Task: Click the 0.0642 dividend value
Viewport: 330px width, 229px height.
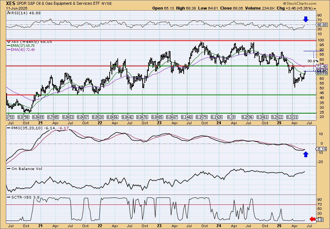Action: tap(128, 117)
